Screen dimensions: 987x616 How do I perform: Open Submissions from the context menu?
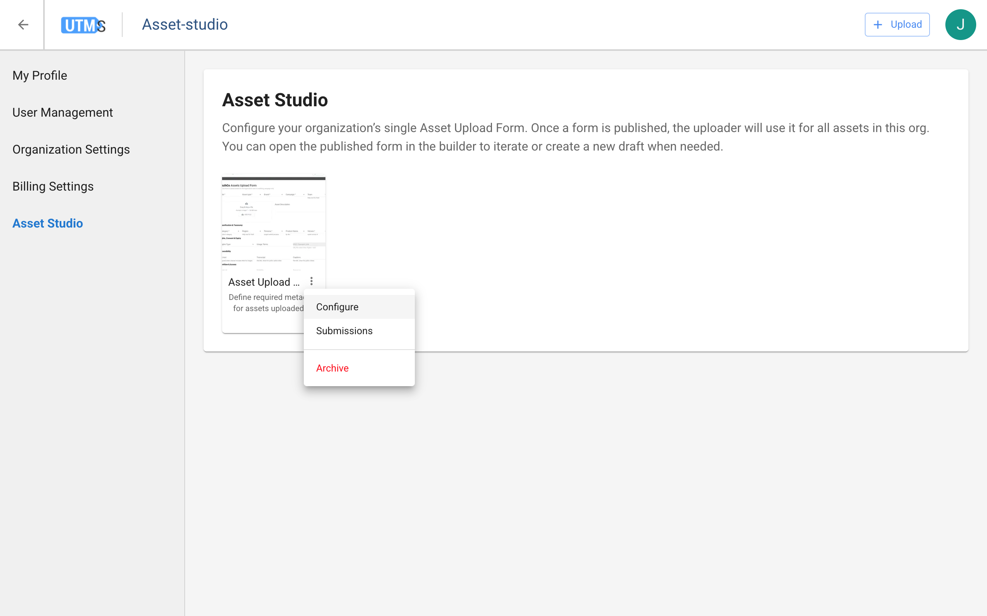coord(344,331)
